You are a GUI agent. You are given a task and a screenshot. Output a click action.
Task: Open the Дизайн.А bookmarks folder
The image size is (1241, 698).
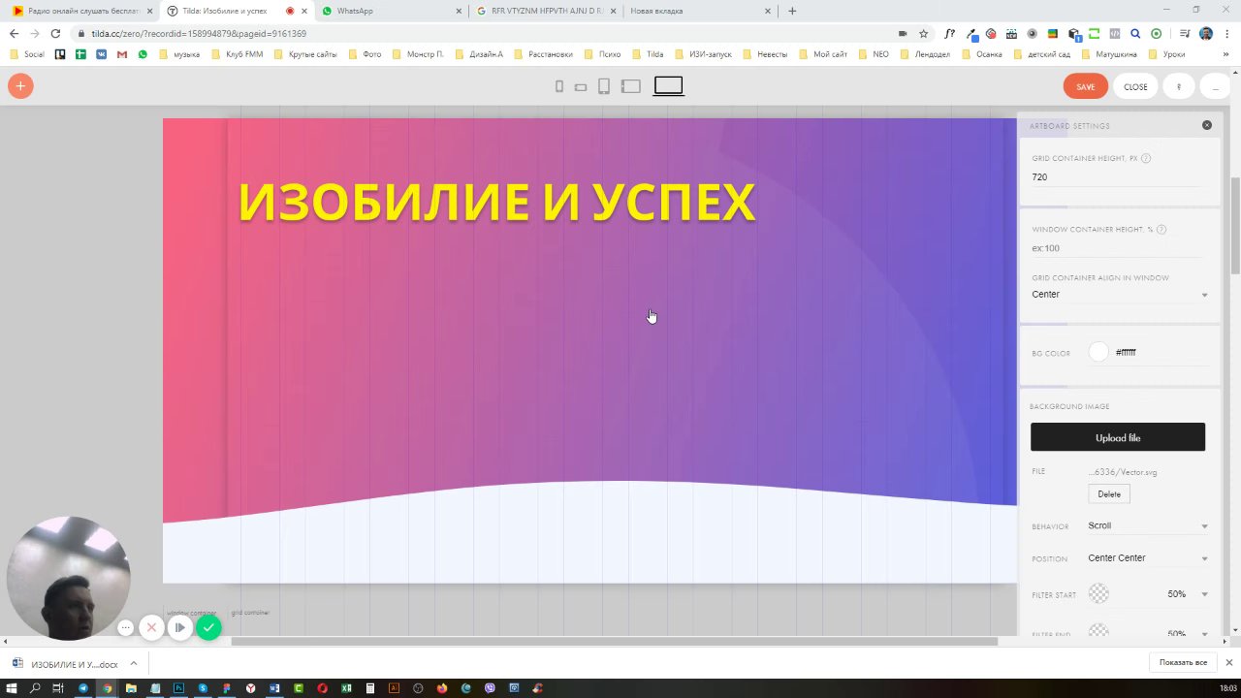[478, 54]
